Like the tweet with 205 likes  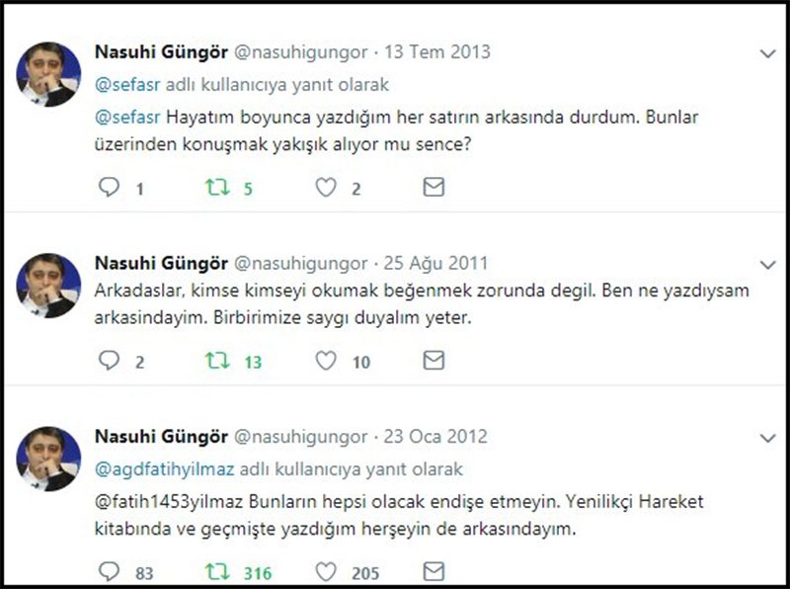tap(326, 572)
